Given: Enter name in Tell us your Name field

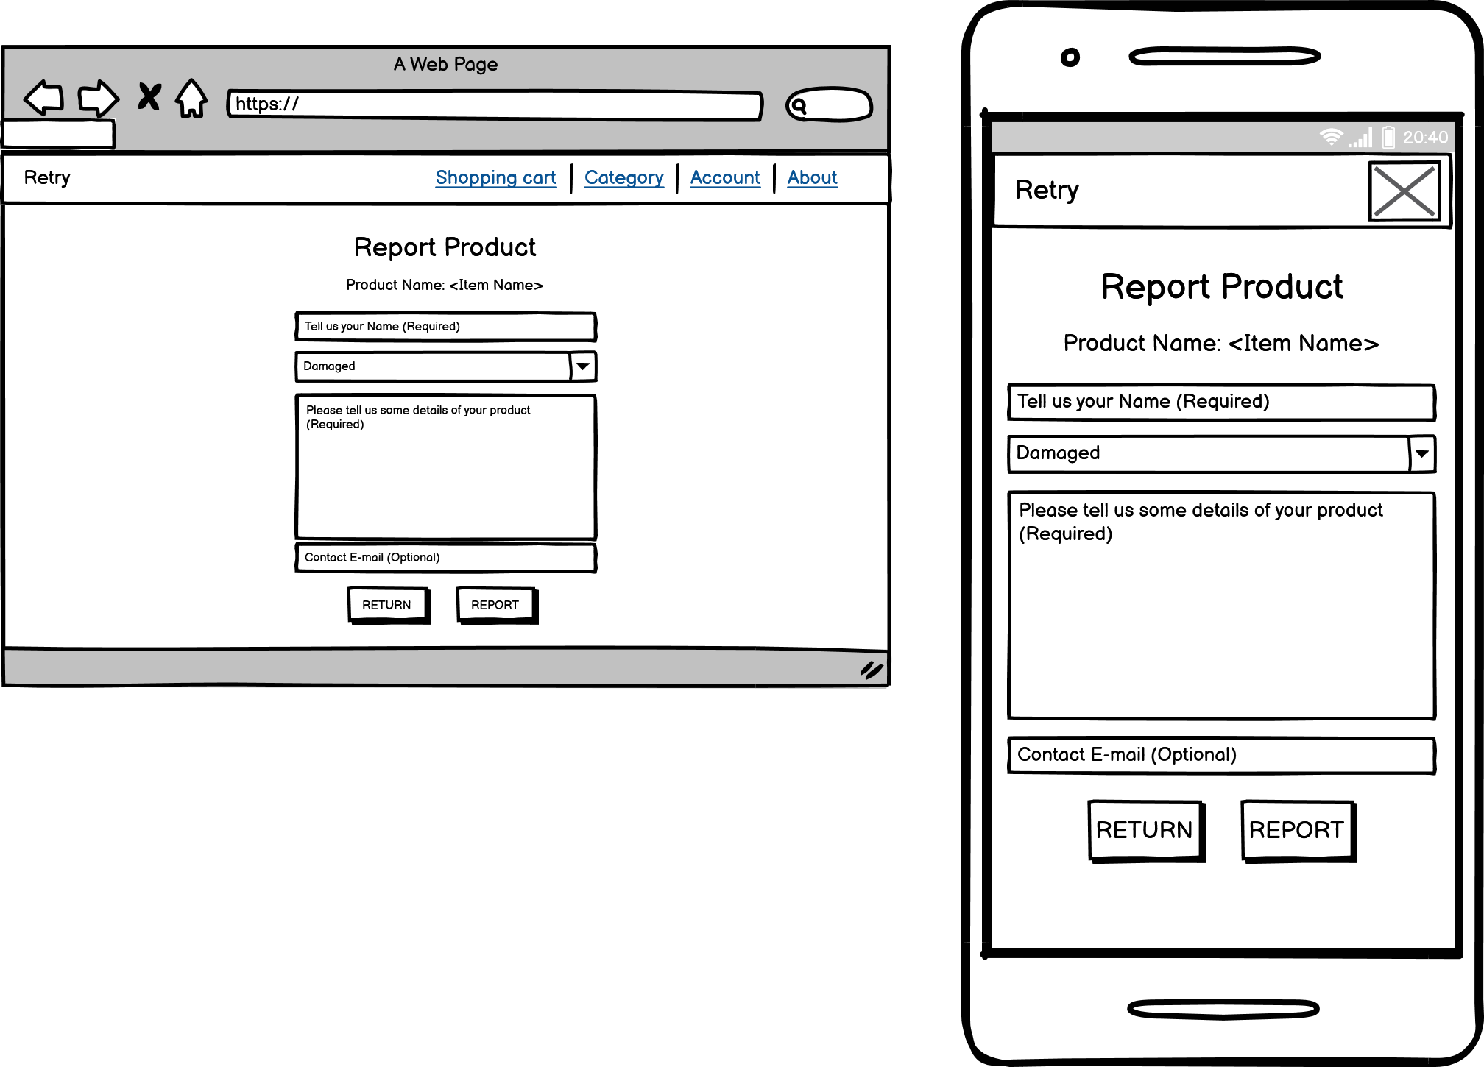Looking at the screenshot, I should tap(448, 326).
